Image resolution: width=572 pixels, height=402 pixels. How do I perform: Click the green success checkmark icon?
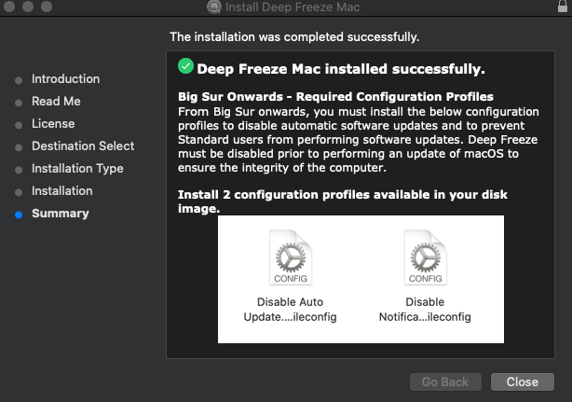(x=185, y=67)
